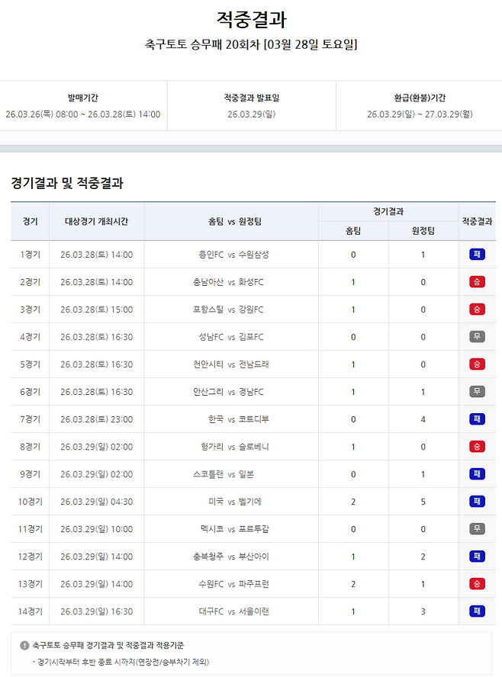Click the 적중결과 column header
This screenshot has height=677, width=502.
(x=477, y=221)
